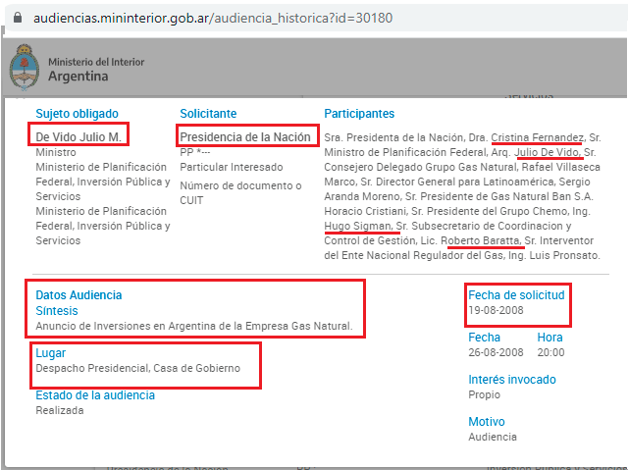
Task: Click the Argentina coat of arms logo
Action: pos(25,68)
